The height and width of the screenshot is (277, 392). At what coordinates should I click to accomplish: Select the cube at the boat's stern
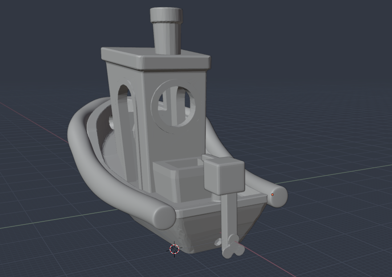point(224,176)
